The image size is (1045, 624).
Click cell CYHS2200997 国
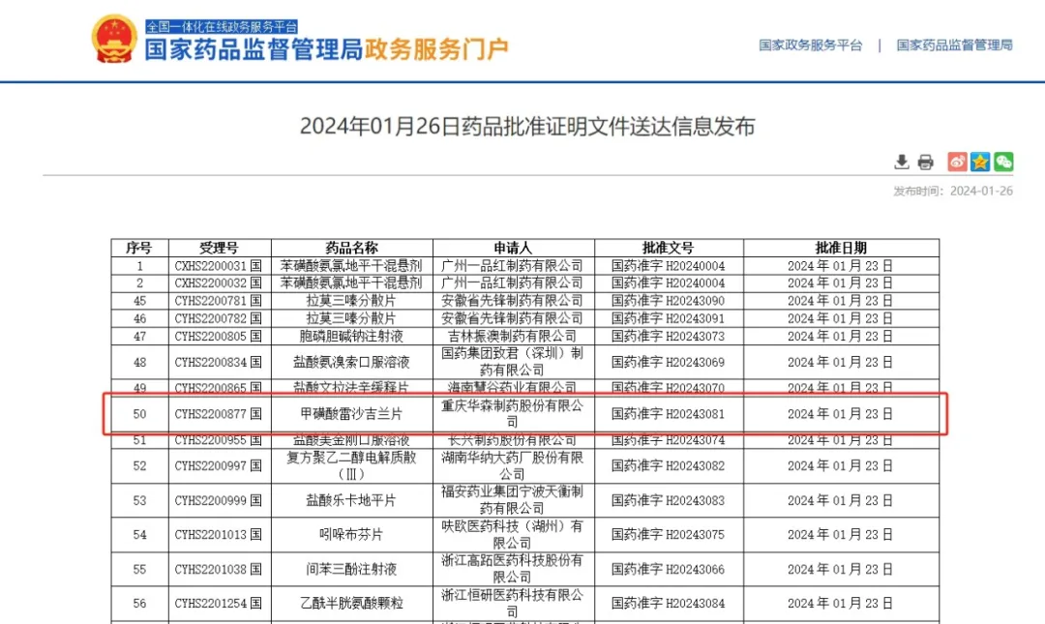[219, 466]
